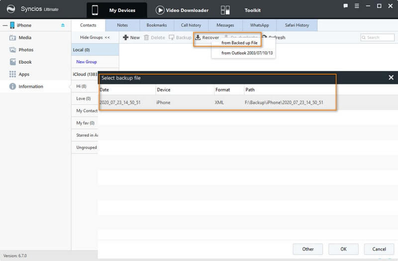398x261 pixels.
Task: Click the Refresh toolbar button
Action: pos(274,38)
